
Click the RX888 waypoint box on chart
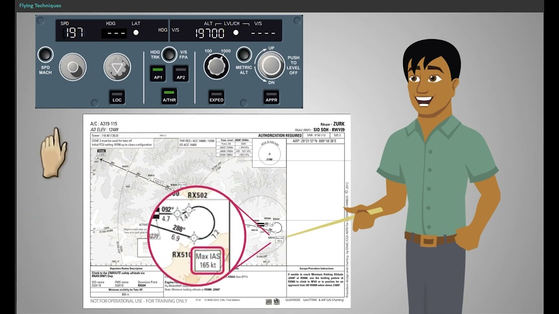click(x=101, y=153)
